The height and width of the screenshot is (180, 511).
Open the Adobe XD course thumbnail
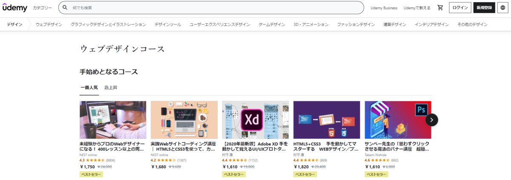[x=255, y=120]
